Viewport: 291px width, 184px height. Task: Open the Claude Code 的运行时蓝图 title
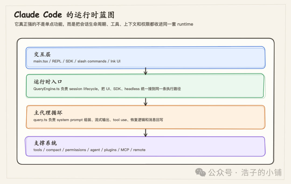(64, 15)
